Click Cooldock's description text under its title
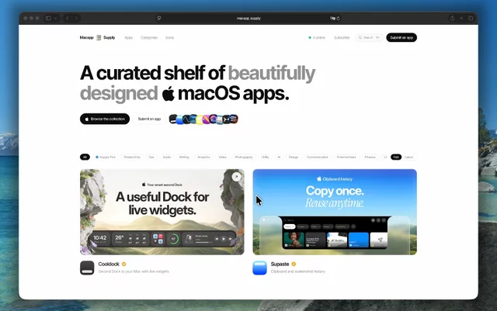497x311 pixels. click(x=134, y=271)
